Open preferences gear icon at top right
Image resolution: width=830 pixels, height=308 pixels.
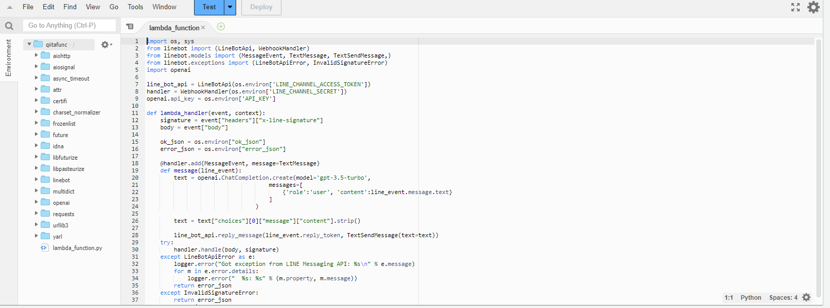click(814, 7)
